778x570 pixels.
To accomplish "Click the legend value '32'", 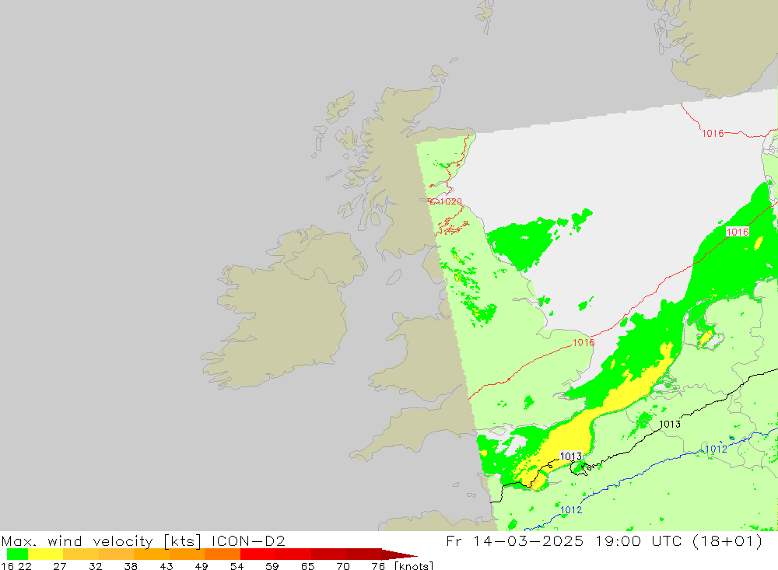I will pyautogui.click(x=95, y=566).
